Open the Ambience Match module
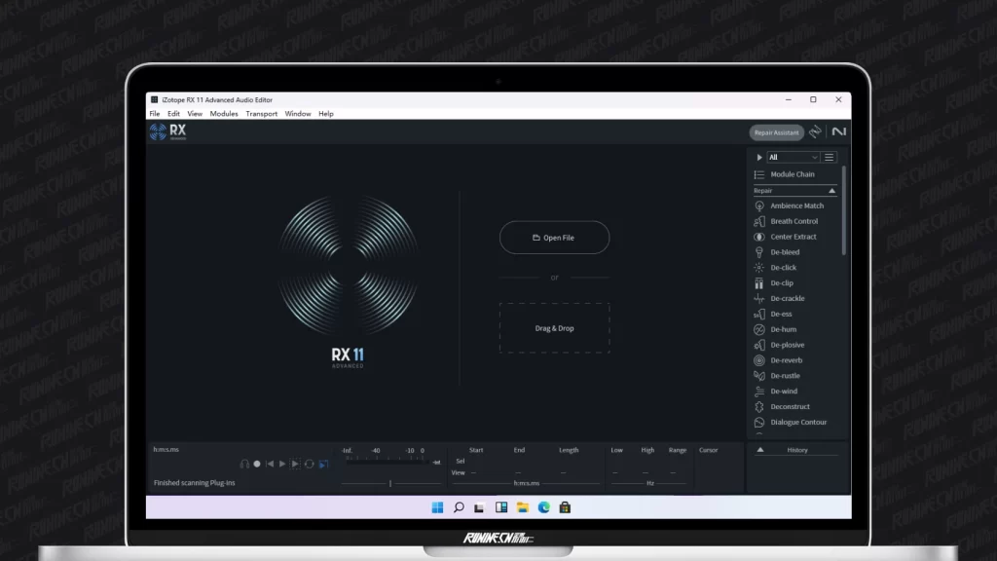 (796, 206)
